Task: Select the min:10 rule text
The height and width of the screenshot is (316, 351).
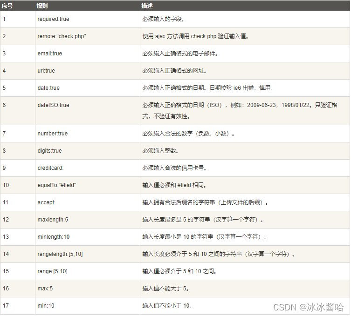Action: click(x=46, y=305)
